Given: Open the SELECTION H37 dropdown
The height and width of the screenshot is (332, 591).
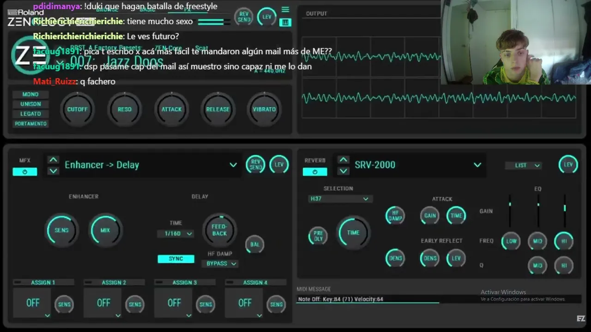Looking at the screenshot, I should pyautogui.click(x=339, y=199).
